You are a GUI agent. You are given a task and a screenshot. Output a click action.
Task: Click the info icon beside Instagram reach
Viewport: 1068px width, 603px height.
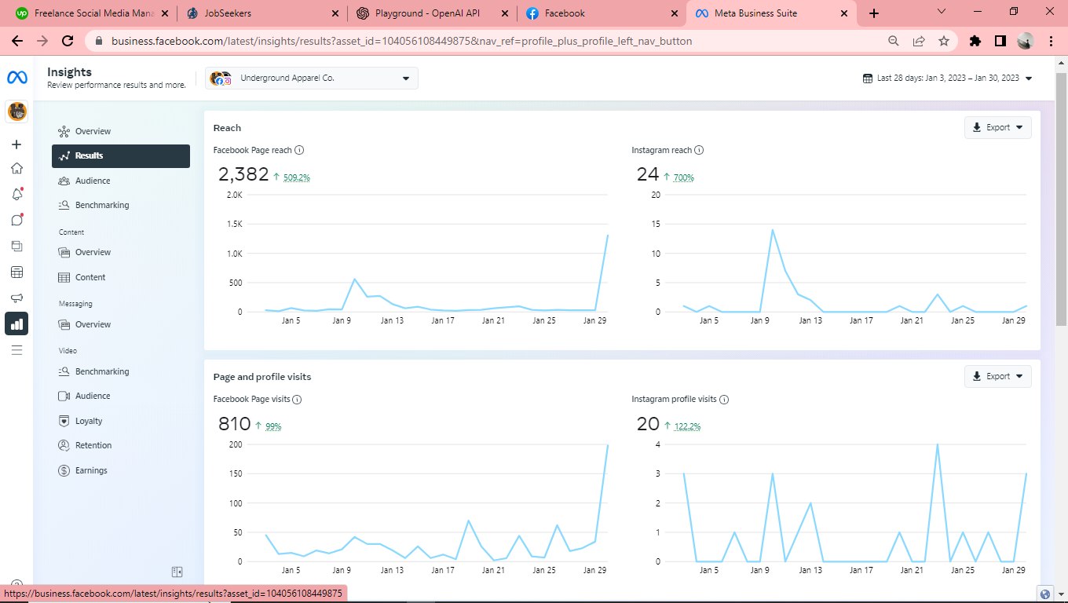(x=699, y=150)
